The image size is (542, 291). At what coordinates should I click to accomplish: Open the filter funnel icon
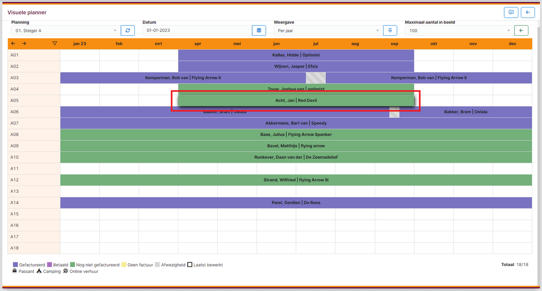click(x=55, y=43)
